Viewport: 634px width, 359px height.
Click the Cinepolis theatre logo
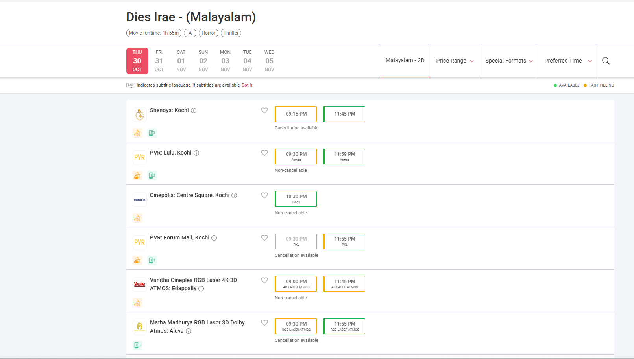tap(140, 200)
